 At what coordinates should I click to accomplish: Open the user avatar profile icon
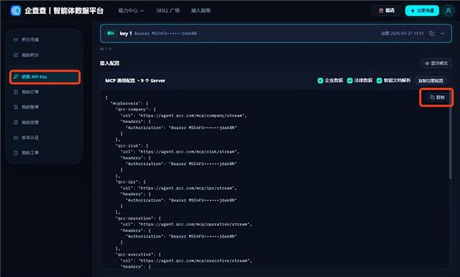pos(448,11)
